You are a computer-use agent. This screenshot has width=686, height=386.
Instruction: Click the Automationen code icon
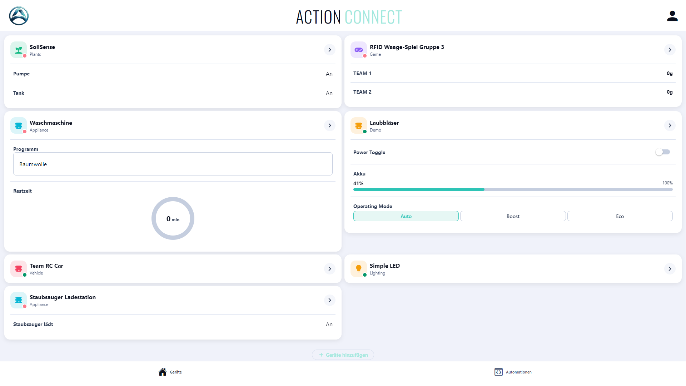pos(498,372)
